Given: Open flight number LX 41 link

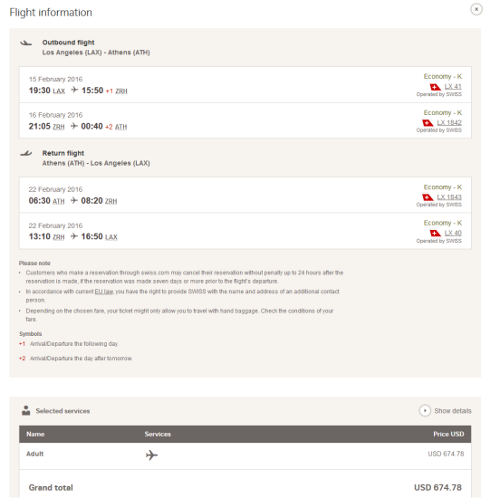Looking at the screenshot, I should point(453,86).
